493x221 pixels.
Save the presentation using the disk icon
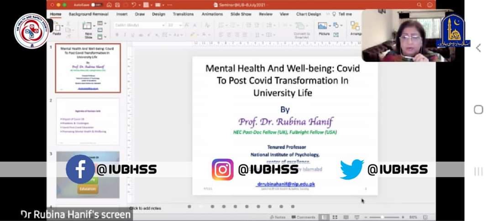117,5
